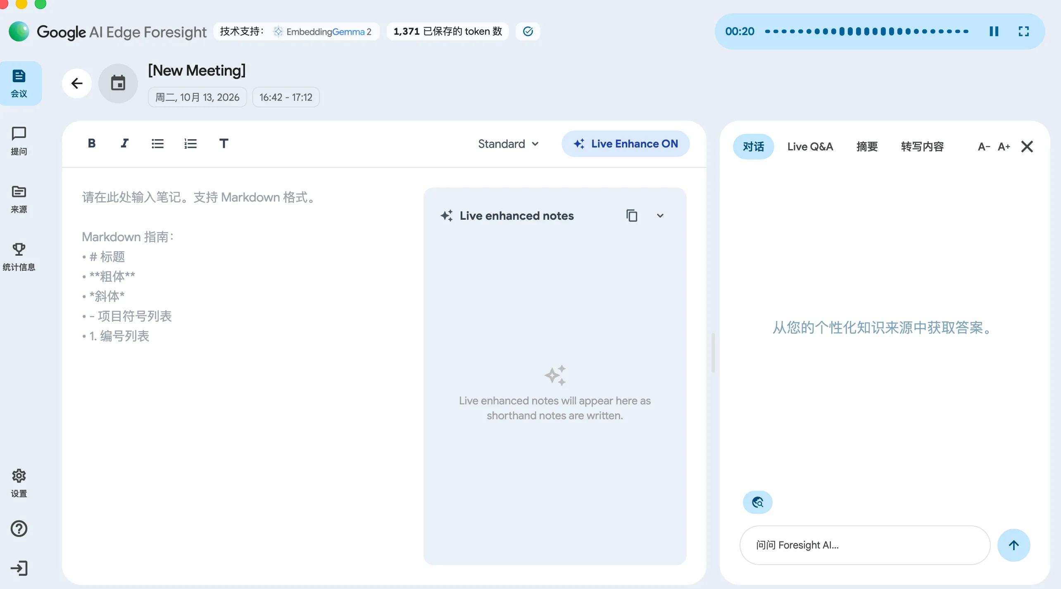Open the Standard dropdown
1061x589 pixels.
(x=508, y=144)
